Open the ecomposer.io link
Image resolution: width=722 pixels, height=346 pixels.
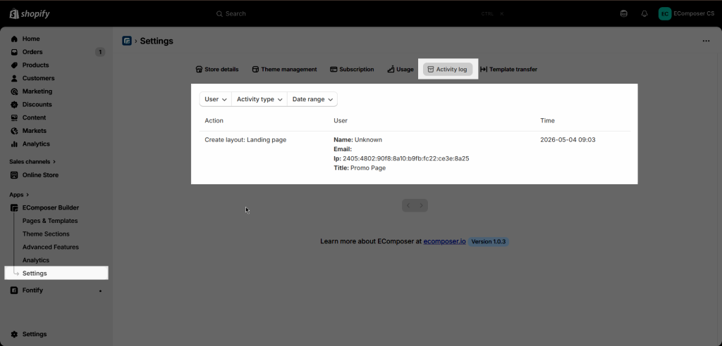pos(444,241)
